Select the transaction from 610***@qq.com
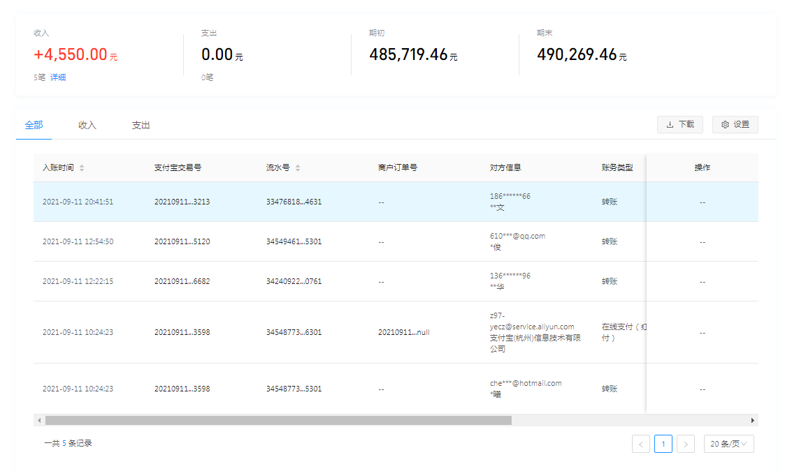 coord(517,236)
